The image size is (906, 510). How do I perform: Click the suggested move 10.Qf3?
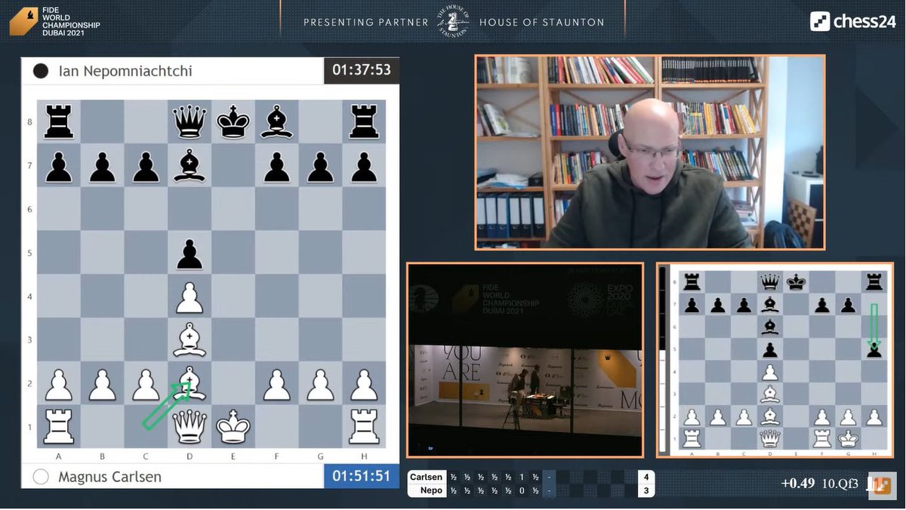pos(842,484)
